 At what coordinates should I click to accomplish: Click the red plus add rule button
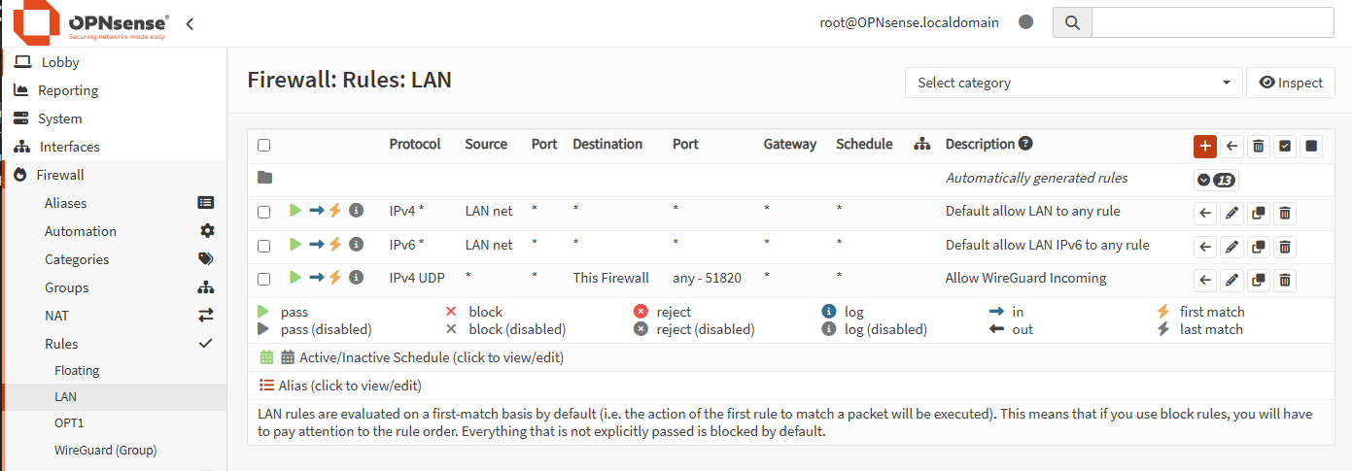(1205, 146)
